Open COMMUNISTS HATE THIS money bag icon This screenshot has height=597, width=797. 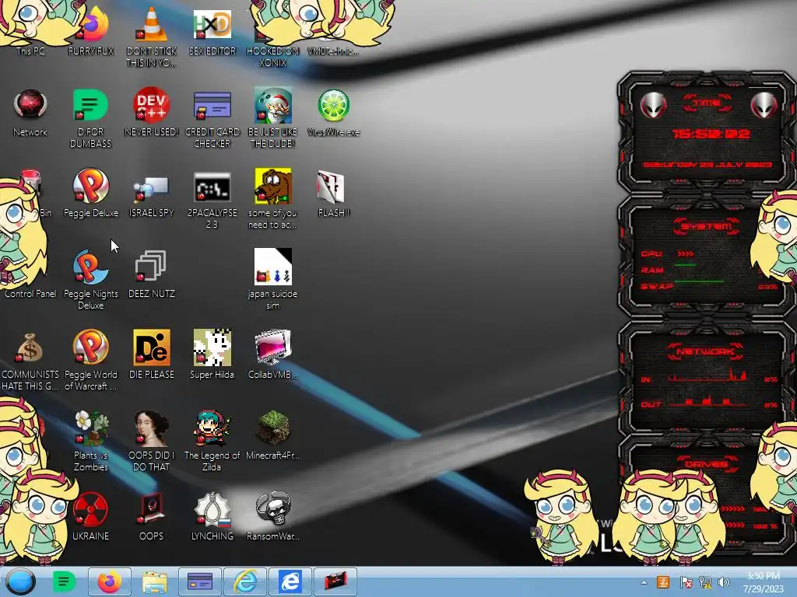pyautogui.click(x=30, y=347)
